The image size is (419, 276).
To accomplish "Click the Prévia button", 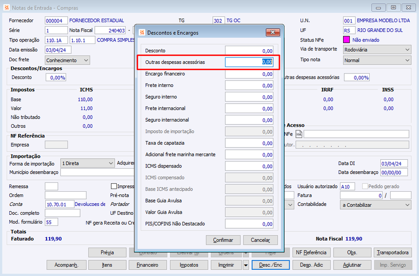I will point(107,252).
